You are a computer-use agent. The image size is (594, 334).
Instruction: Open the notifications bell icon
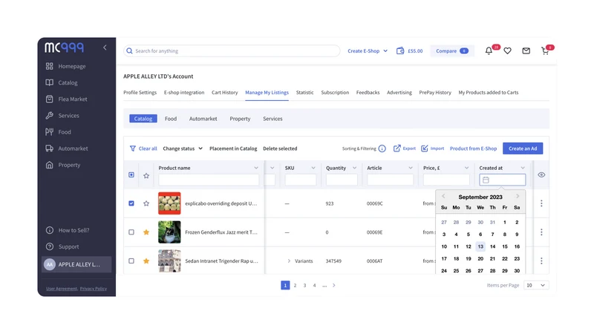click(489, 50)
